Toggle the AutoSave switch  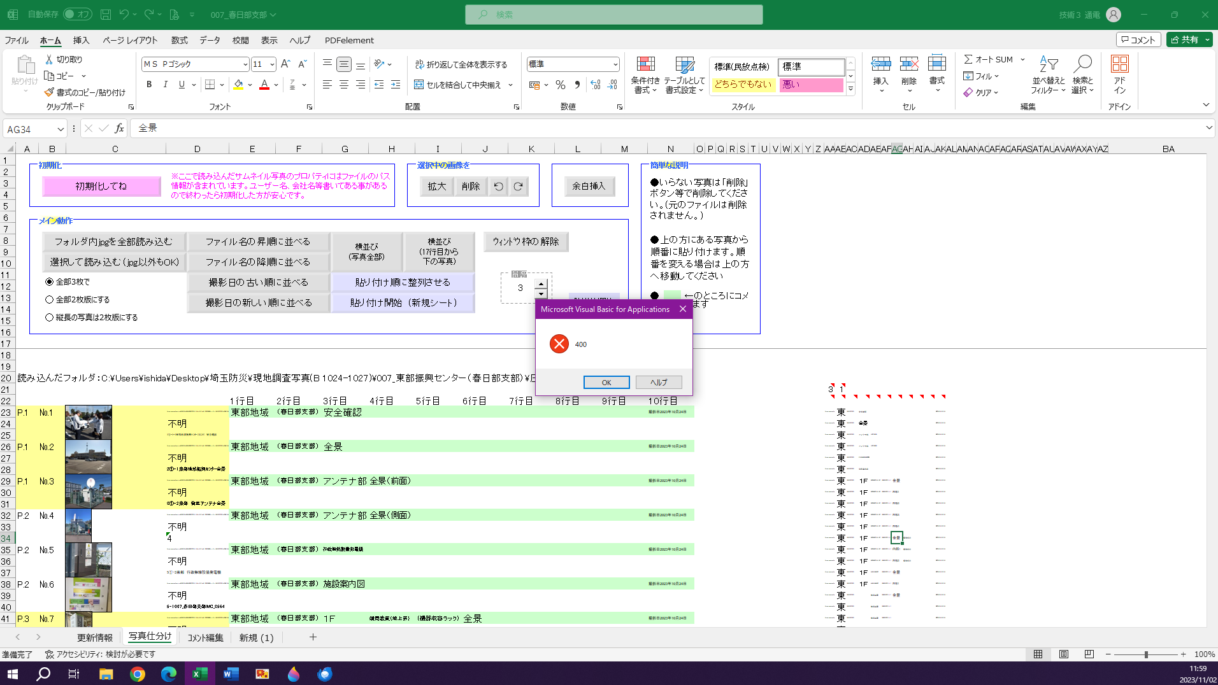pyautogui.click(x=77, y=14)
